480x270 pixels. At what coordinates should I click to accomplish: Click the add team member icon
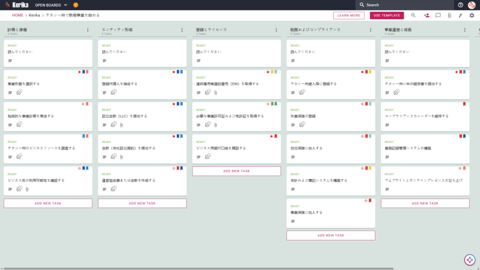point(427,15)
